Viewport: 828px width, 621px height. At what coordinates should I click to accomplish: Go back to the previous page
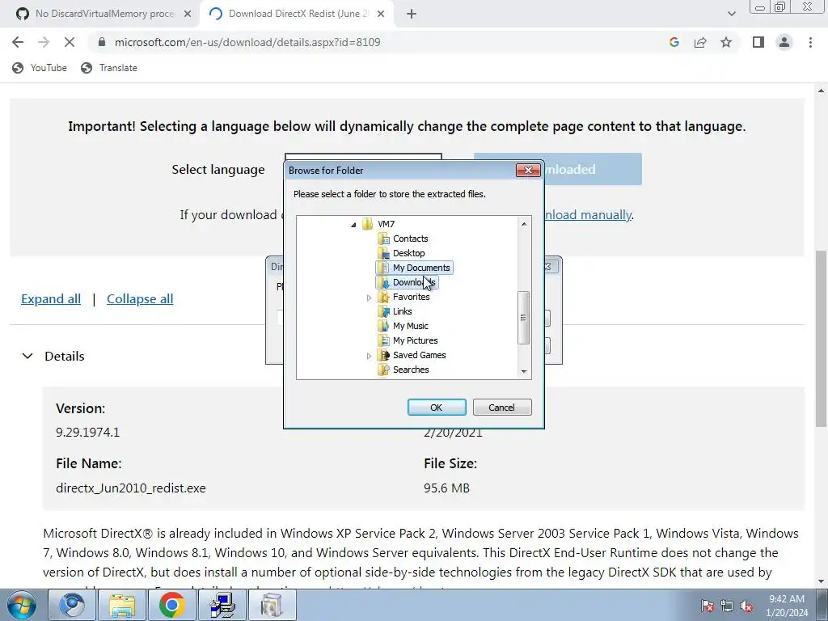(18, 42)
